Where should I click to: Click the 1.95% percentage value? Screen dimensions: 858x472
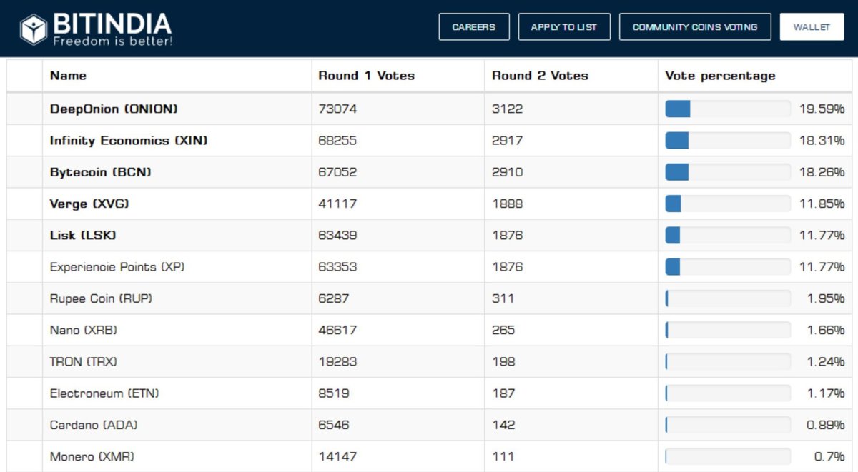point(826,298)
